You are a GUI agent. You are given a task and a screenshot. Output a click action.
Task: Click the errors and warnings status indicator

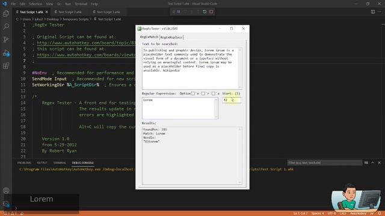coord(10,214)
